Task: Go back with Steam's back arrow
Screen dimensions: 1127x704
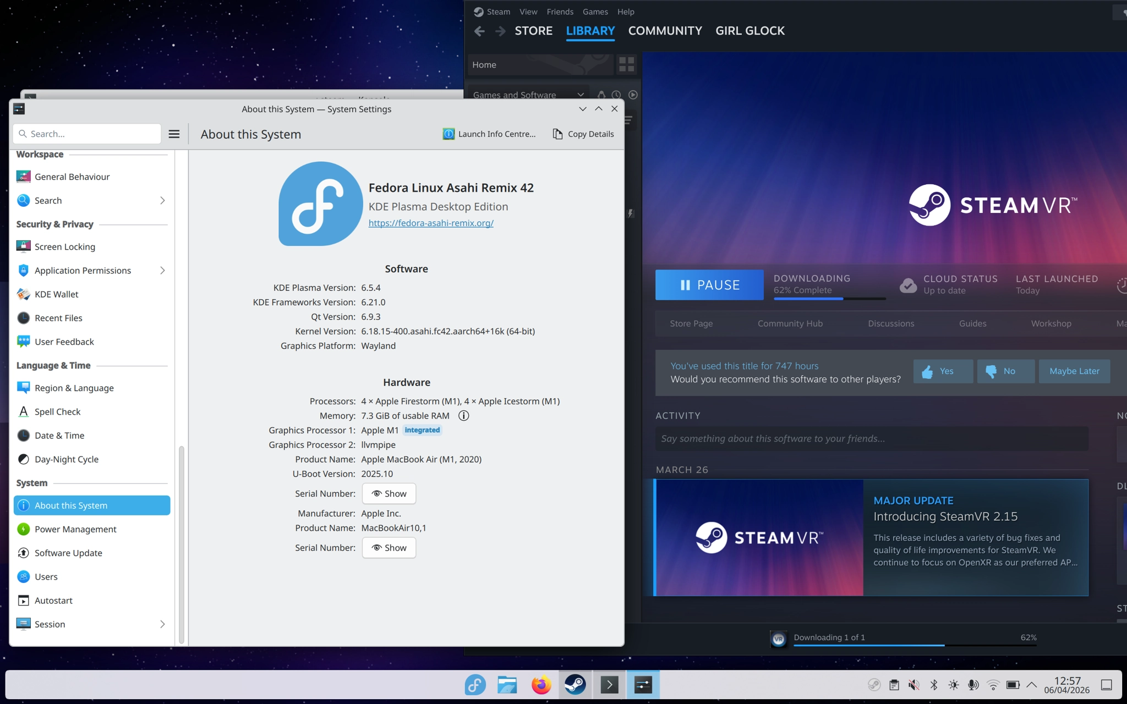Action: click(x=479, y=31)
